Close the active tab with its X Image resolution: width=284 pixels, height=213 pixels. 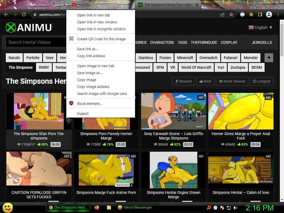[x=197, y=5]
